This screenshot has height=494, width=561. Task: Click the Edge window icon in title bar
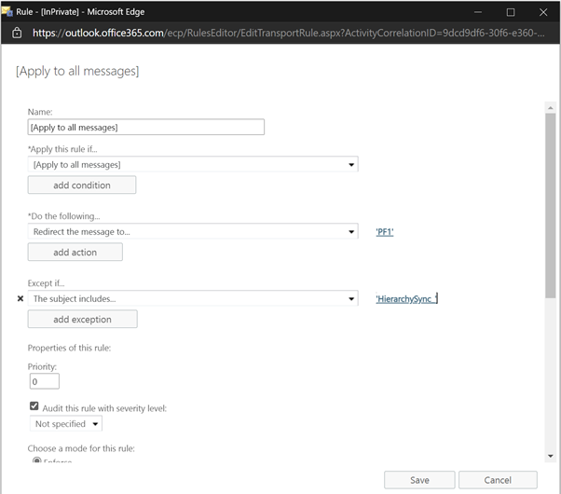click(x=7, y=11)
